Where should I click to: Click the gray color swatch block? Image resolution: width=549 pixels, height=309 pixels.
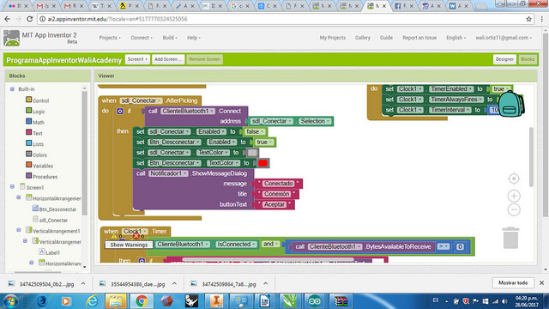[x=252, y=153]
